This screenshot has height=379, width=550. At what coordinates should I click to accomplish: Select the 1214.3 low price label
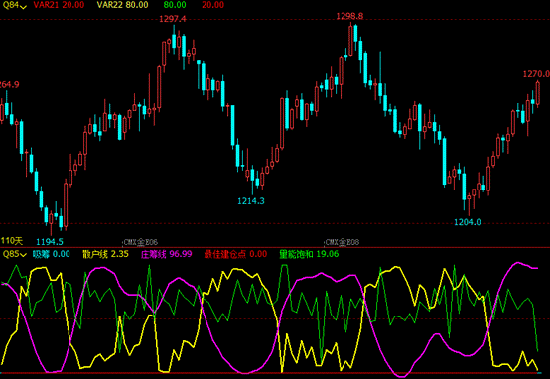coord(251,201)
